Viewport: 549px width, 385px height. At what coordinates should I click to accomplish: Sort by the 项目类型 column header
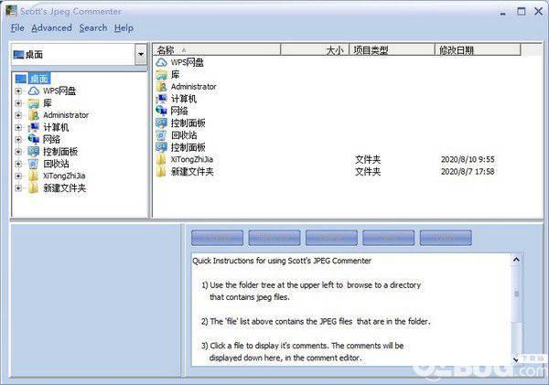click(x=393, y=50)
